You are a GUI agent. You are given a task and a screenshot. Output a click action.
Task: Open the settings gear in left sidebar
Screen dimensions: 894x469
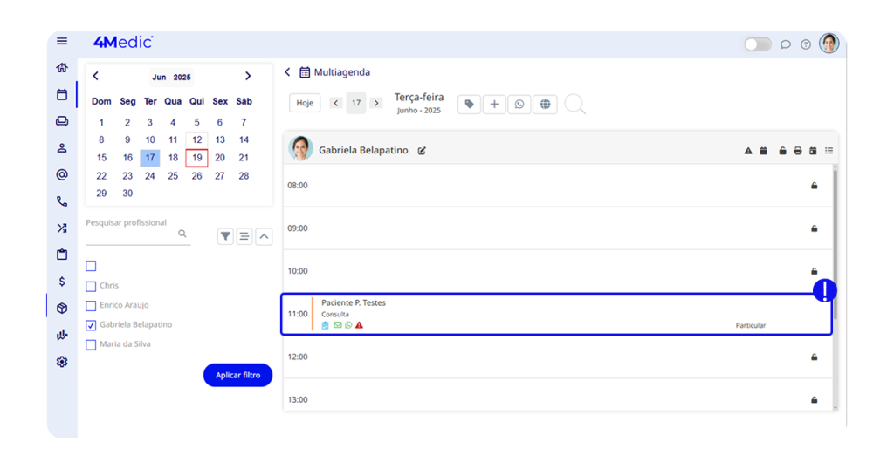[x=62, y=362]
